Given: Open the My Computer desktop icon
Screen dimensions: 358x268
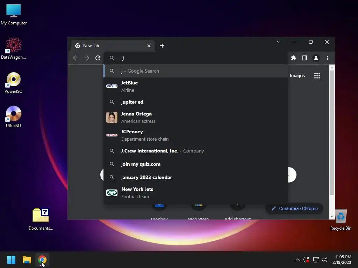Looking at the screenshot, I should (x=14, y=15).
